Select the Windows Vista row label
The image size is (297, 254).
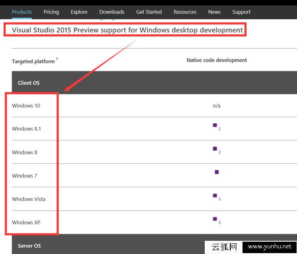(29, 199)
